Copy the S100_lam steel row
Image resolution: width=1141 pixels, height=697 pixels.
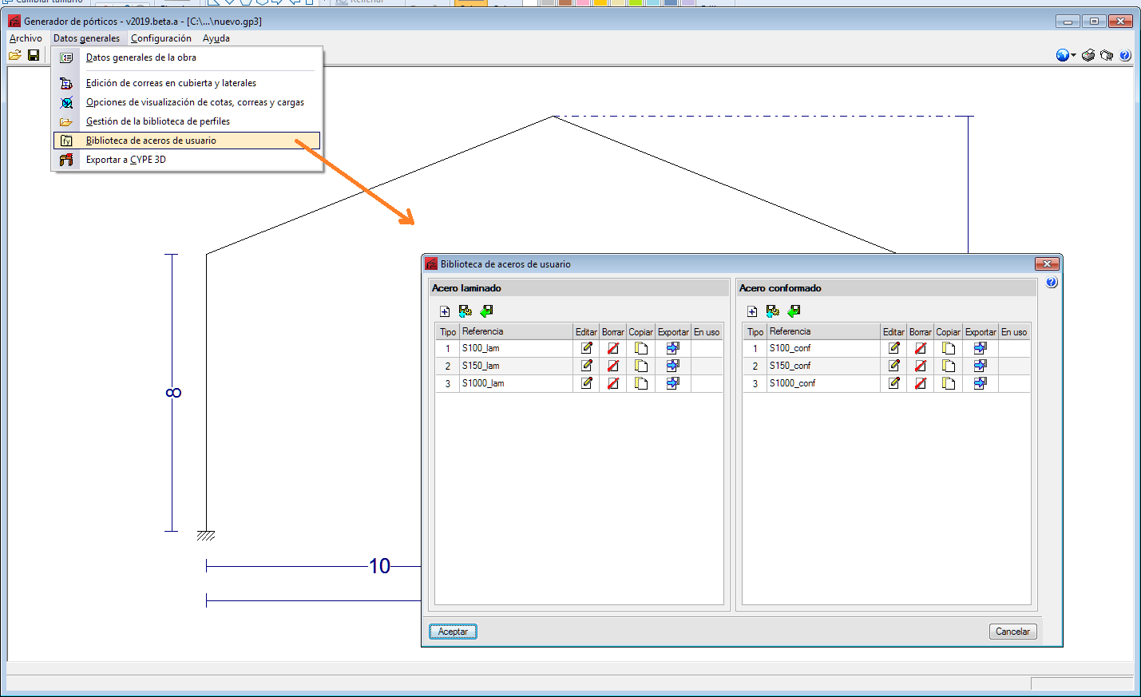[641, 348]
